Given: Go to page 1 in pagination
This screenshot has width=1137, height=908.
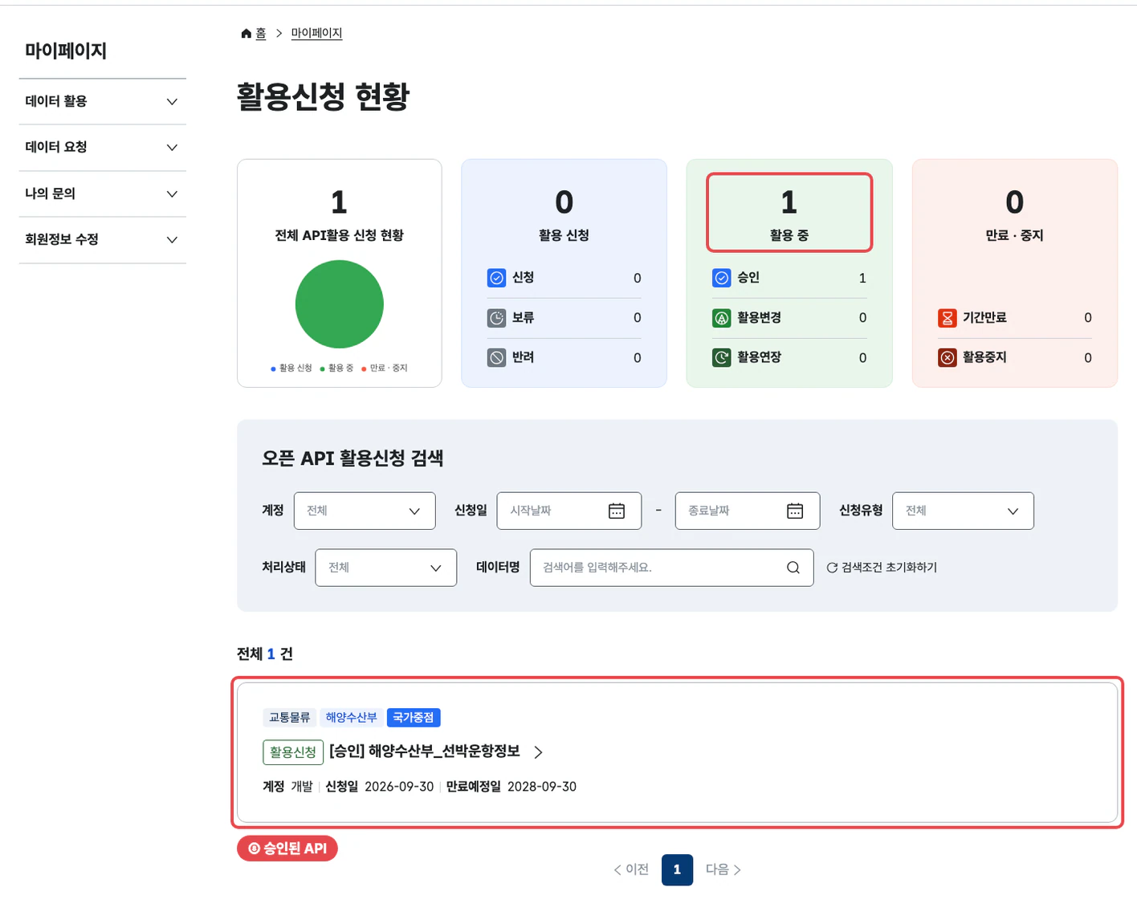Looking at the screenshot, I should click(677, 869).
